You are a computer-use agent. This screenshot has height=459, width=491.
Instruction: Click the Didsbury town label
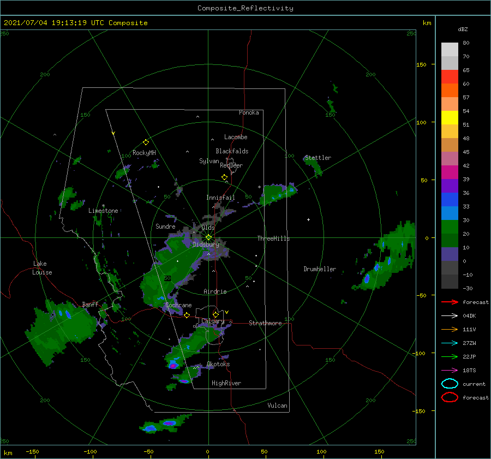point(206,245)
